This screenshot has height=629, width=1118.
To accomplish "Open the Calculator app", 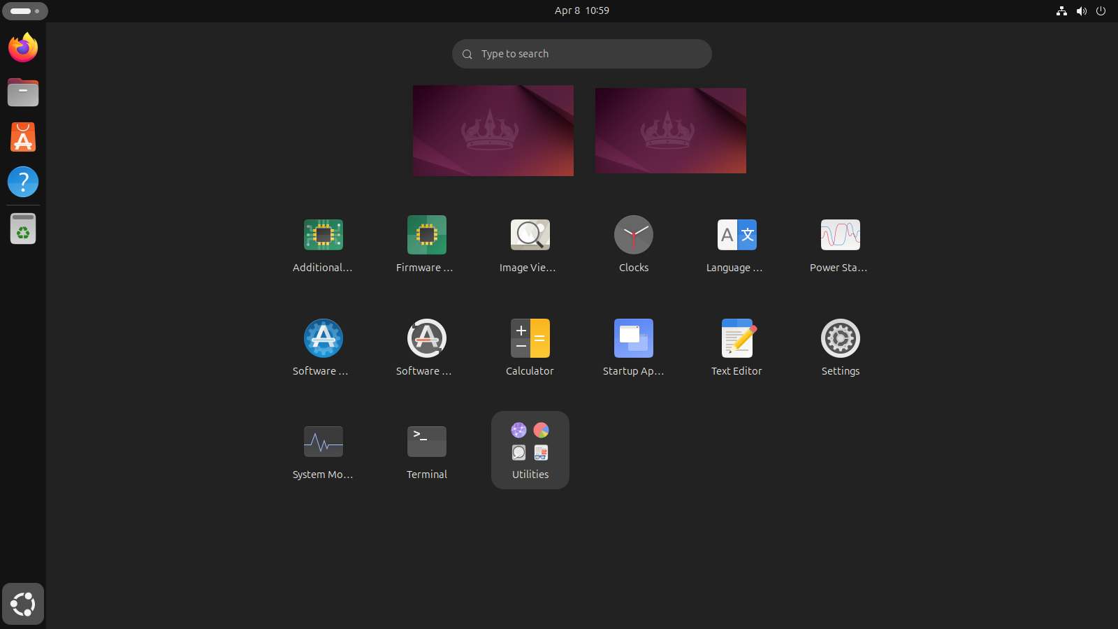I will (530, 347).
